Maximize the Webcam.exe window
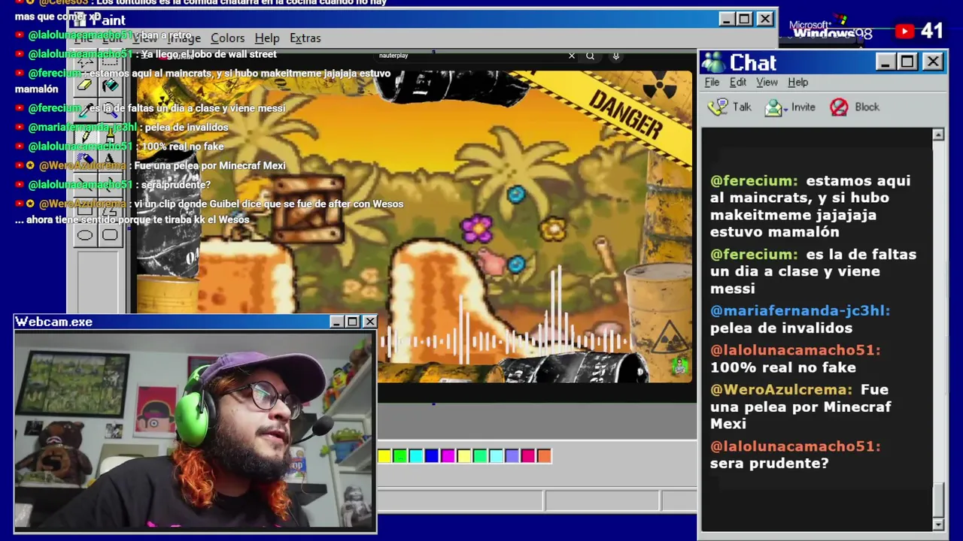This screenshot has height=541, width=963. pyautogui.click(x=352, y=322)
